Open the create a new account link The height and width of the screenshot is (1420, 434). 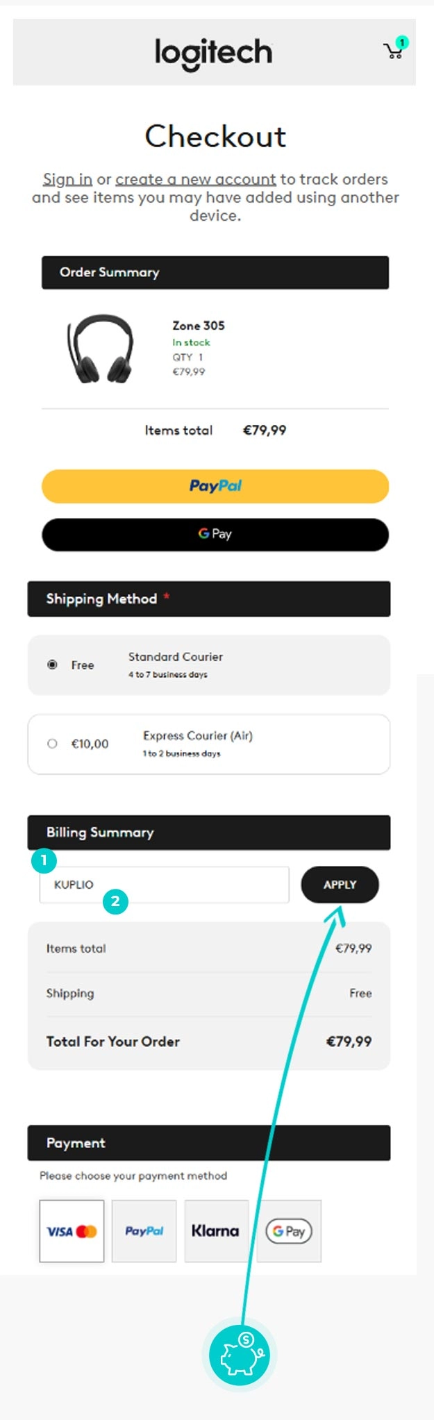point(195,179)
